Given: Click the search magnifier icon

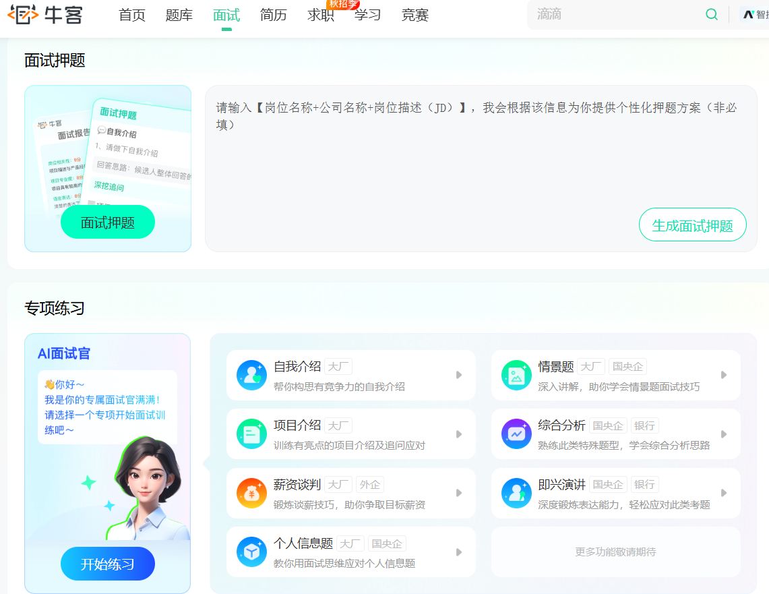Looking at the screenshot, I should click(712, 14).
